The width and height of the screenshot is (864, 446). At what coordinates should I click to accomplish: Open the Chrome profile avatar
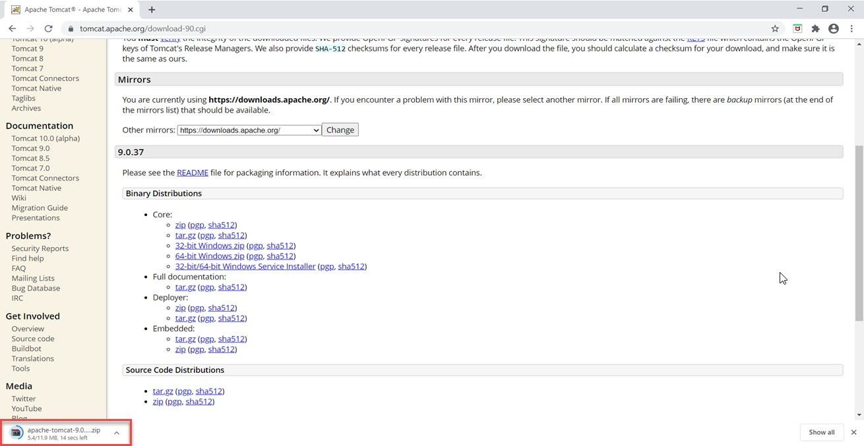point(834,28)
